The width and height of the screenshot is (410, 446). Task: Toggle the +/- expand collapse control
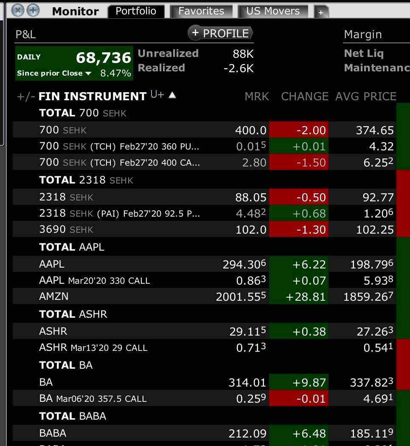[x=26, y=97]
